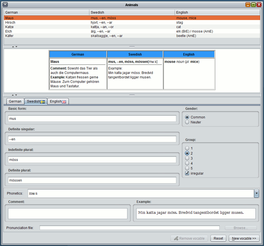
Task: Switch to the English tab
Action: point(58,101)
